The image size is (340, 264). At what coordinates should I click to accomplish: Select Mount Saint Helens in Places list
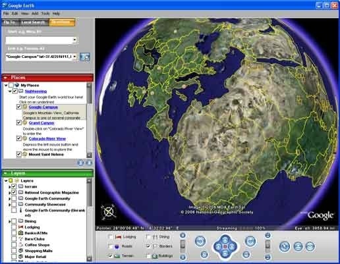coord(46,155)
